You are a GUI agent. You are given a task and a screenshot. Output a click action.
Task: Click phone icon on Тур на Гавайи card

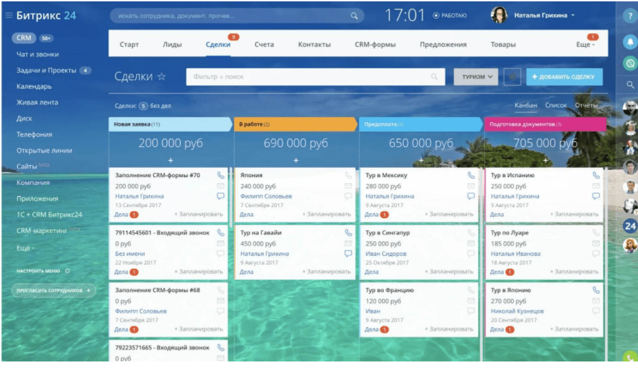(x=348, y=233)
